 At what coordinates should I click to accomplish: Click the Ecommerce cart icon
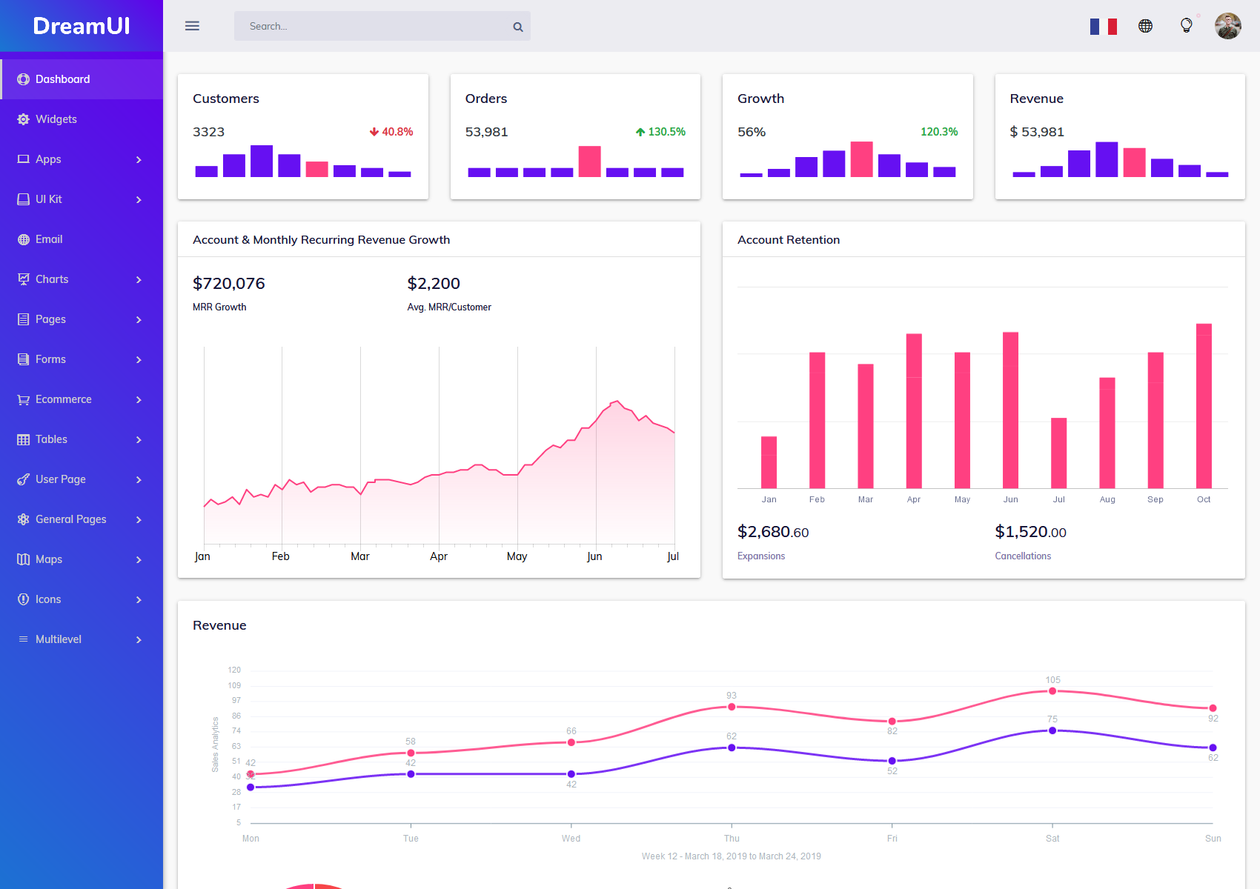click(x=24, y=399)
